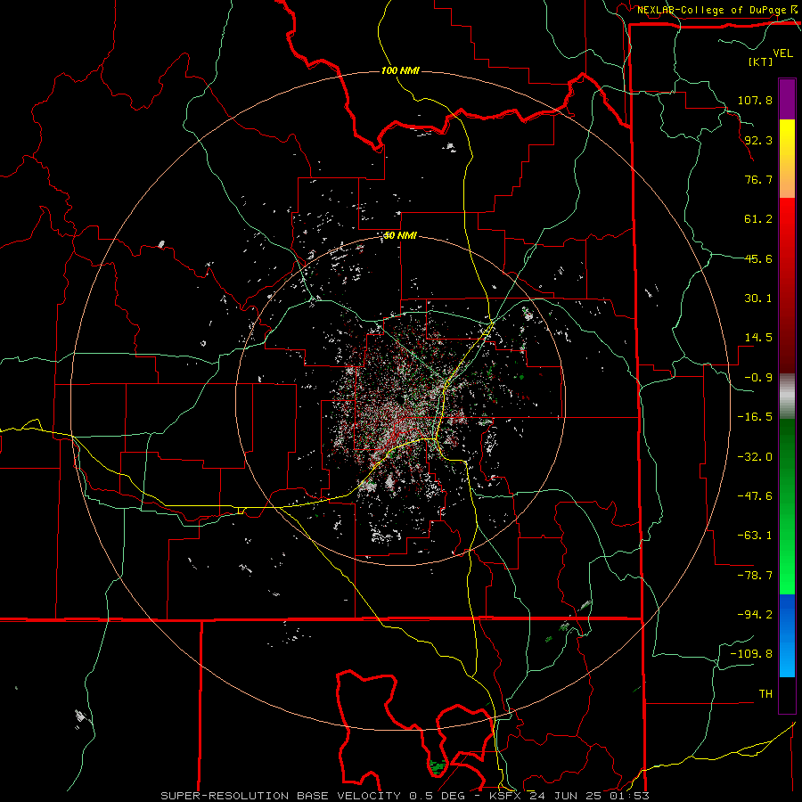Click the 76.7 legend value
This screenshot has height=802, width=802.
(758, 179)
